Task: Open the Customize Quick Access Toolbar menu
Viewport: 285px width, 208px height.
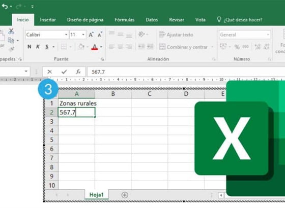Action: pos(33,7)
